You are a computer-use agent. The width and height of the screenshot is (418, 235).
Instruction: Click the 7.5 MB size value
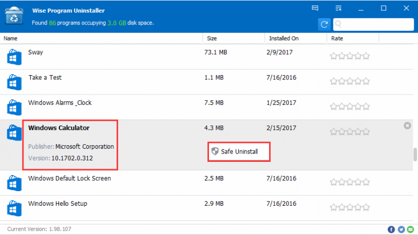point(214,102)
